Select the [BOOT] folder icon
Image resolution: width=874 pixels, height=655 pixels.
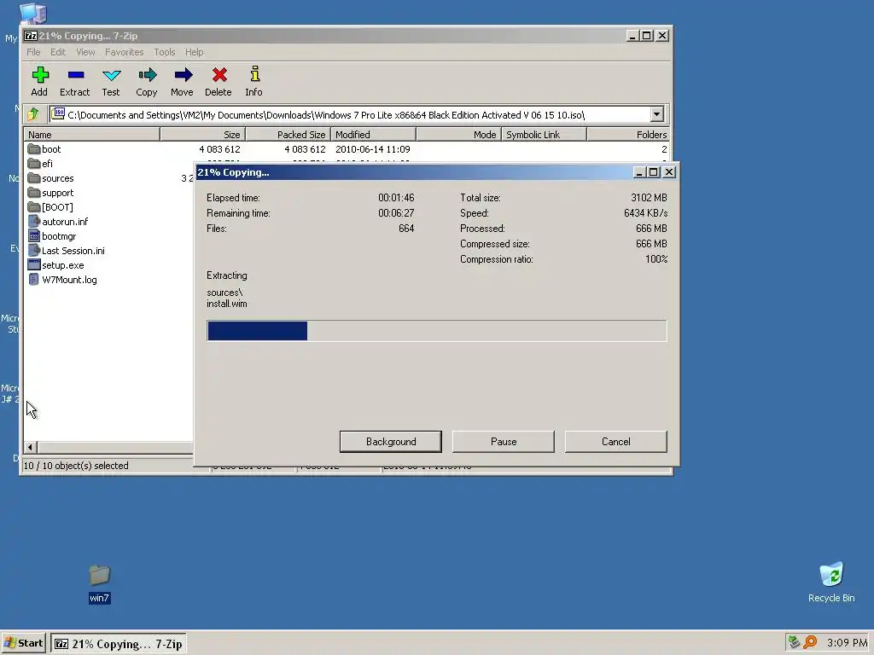click(34, 206)
